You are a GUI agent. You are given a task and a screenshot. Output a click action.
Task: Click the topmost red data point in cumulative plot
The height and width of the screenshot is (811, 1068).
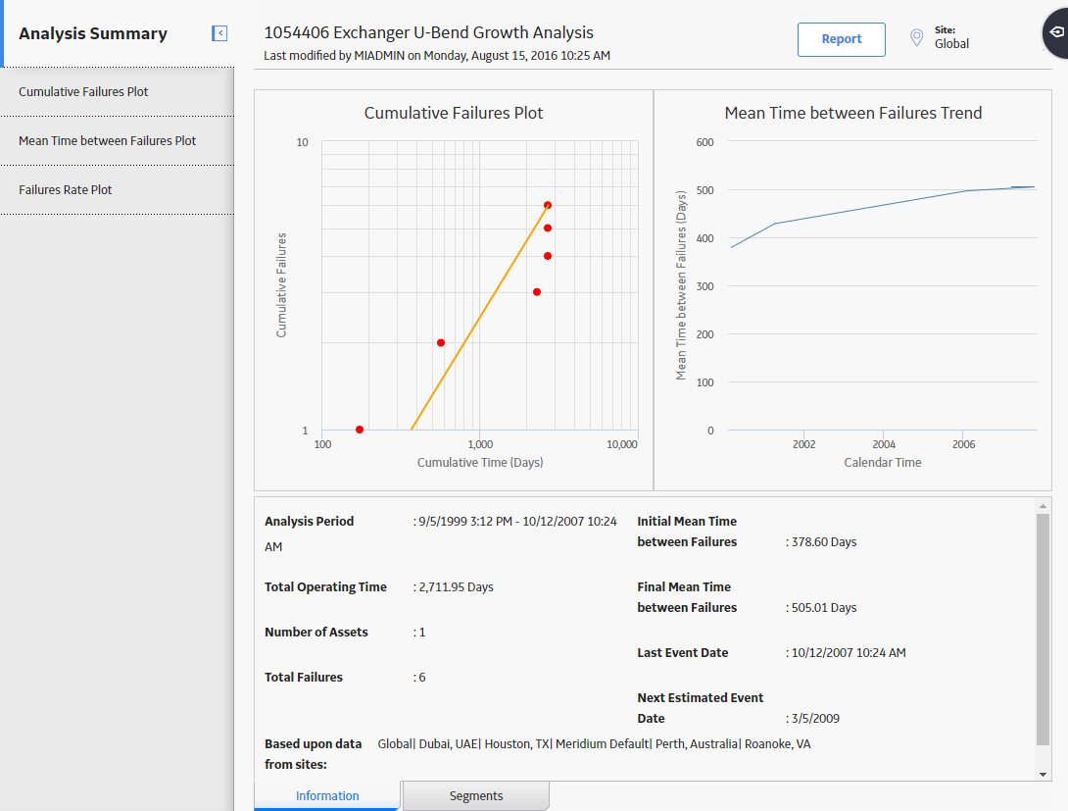point(548,205)
